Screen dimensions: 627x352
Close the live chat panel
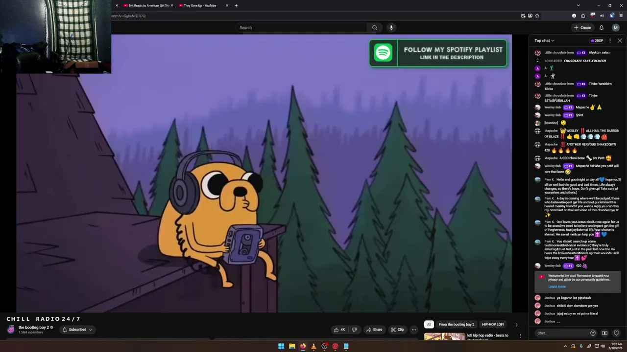coord(620,41)
